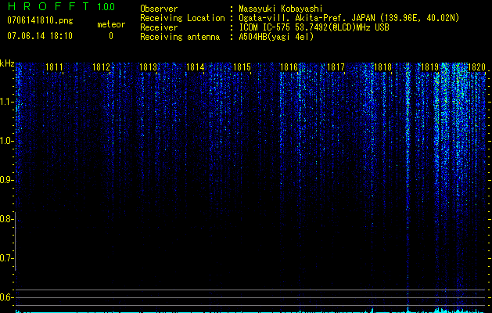Click the filename 0706141810.png
492x313 pixels.
click(x=40, y=21)
